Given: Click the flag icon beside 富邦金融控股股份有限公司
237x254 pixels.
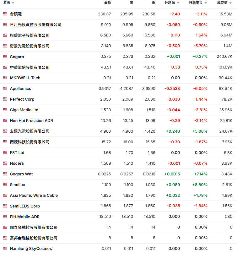Looking at the screenshot, I should (x=5, y=238).
